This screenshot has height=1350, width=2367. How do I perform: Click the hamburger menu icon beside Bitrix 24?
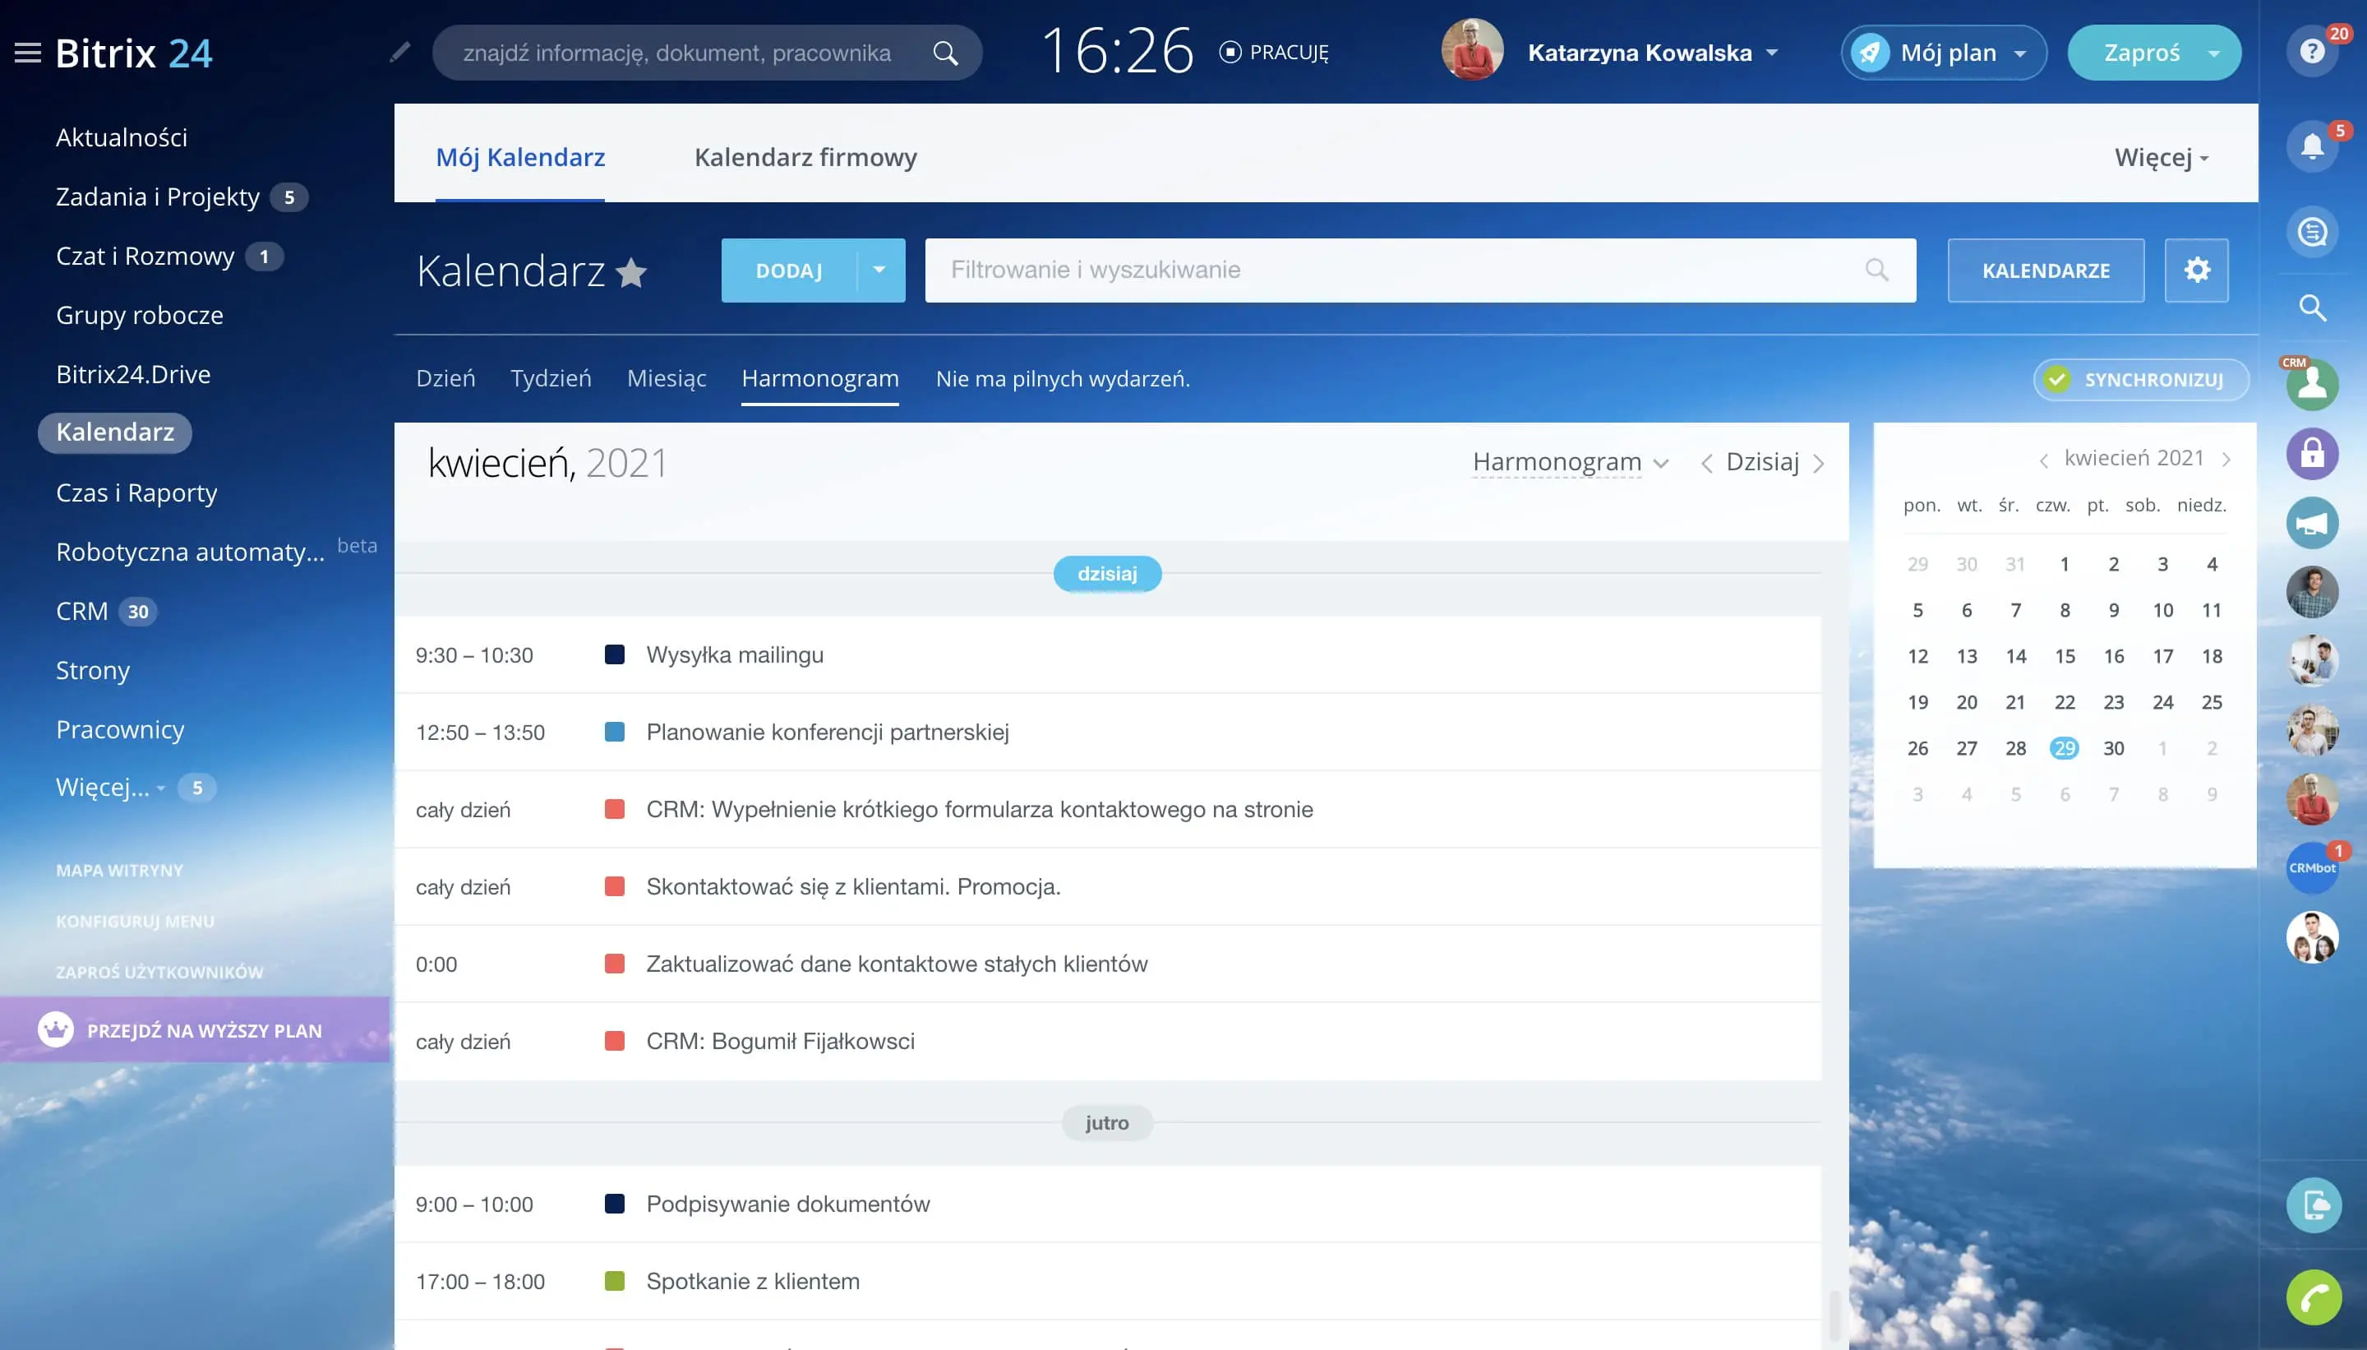[x=28, y=53]
